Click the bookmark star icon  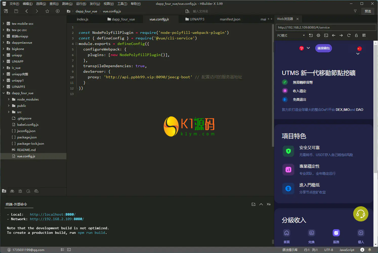tap(47, 11)
